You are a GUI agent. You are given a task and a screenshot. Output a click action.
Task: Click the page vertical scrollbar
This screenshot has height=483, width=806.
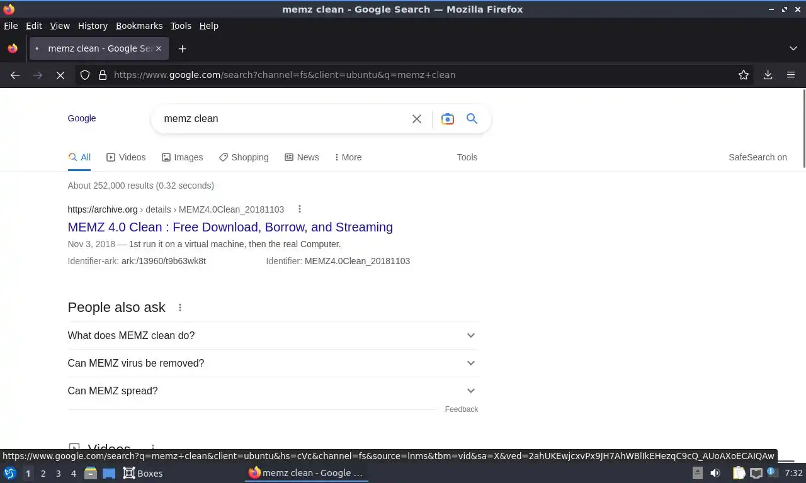(x=803, y=129)
